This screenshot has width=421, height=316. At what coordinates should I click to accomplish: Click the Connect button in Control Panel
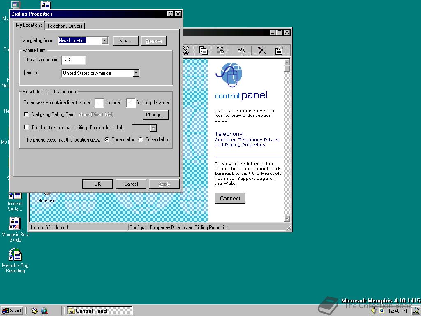pyautogui.click(x=230, y=198)
